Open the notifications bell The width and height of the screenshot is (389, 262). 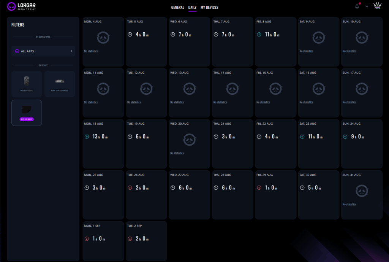click(x=357, y=6)
